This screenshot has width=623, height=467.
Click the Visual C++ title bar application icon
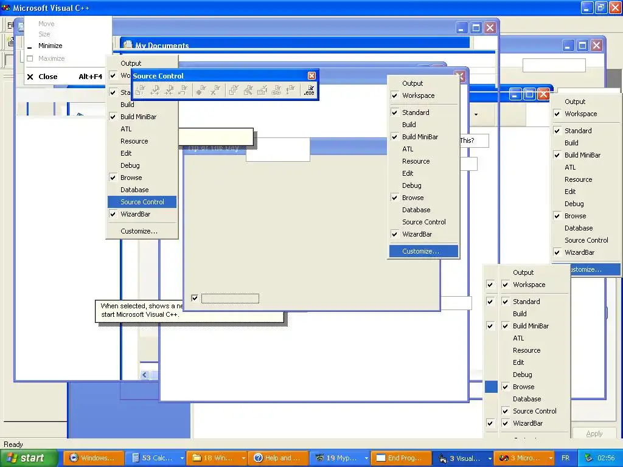5,7
